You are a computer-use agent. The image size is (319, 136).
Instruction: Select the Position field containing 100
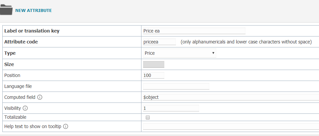pyautogui.click(x=154, y=75)
